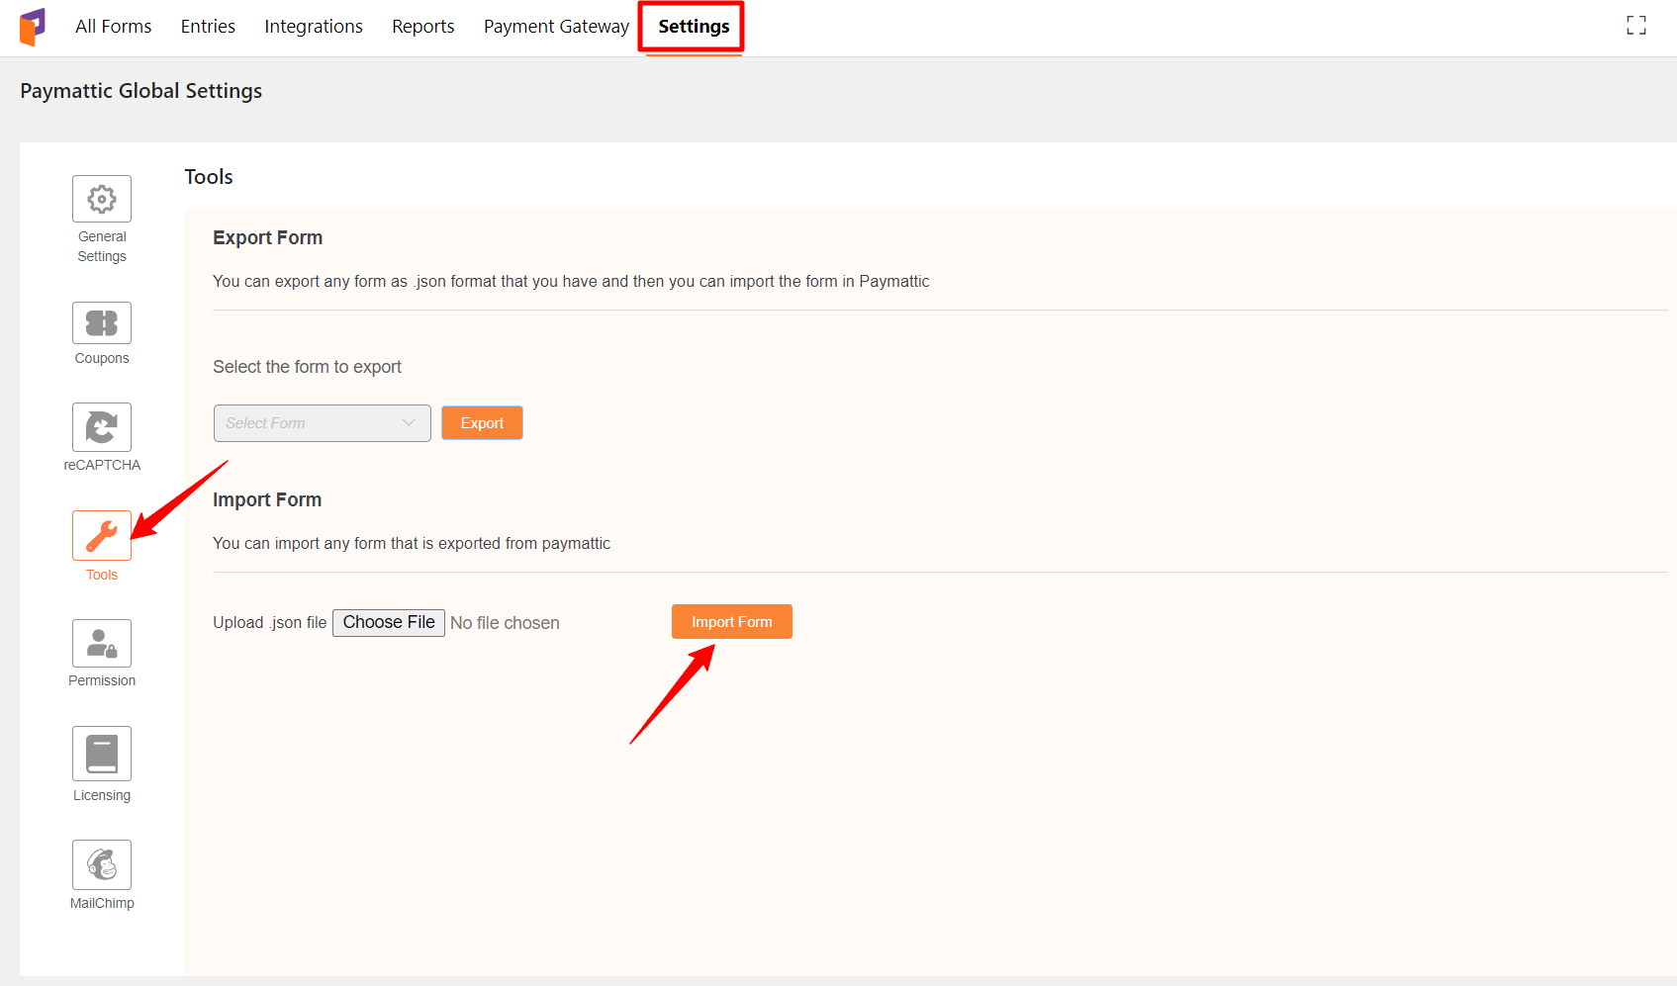
Task: Open the General Settings gear icon
Action: click(102, 199)
